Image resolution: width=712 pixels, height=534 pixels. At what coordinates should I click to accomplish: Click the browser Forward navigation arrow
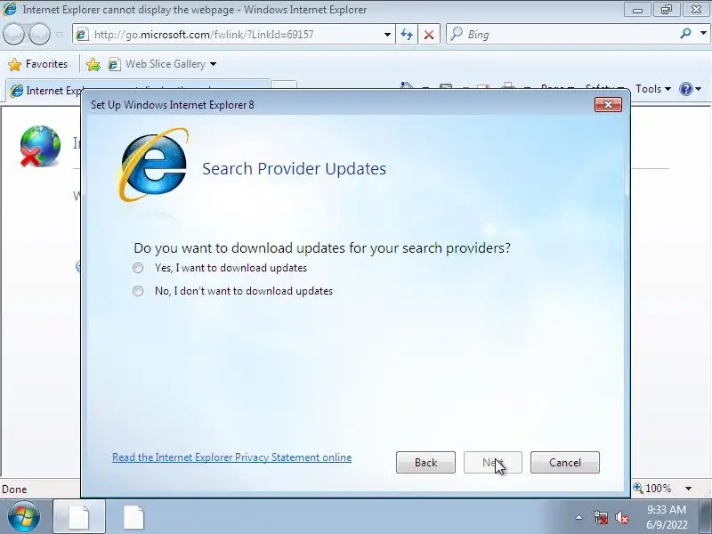[x=39, y=34]
